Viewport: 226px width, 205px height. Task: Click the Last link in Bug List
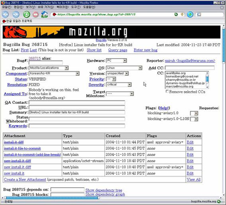33,50
